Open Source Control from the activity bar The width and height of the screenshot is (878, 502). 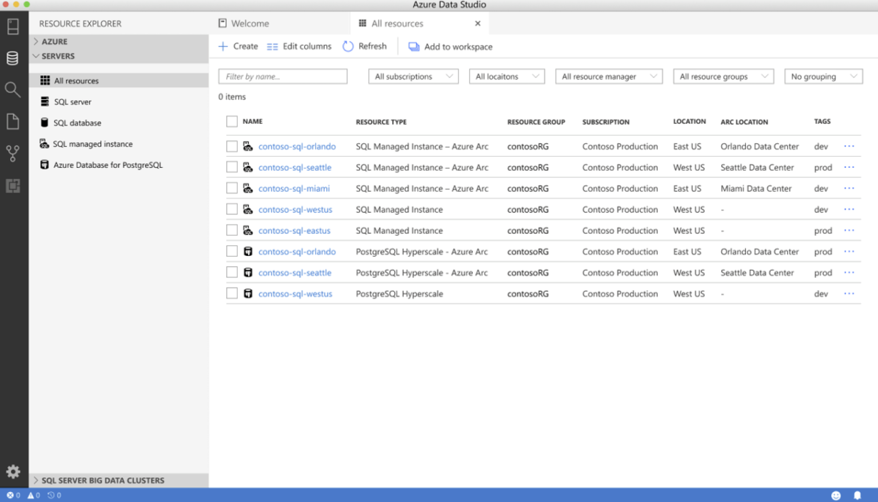(x=14, y=154)
